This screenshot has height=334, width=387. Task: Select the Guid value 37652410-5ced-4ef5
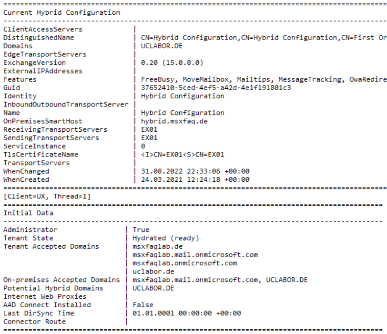pyautogui.click(x=216, y=88)
